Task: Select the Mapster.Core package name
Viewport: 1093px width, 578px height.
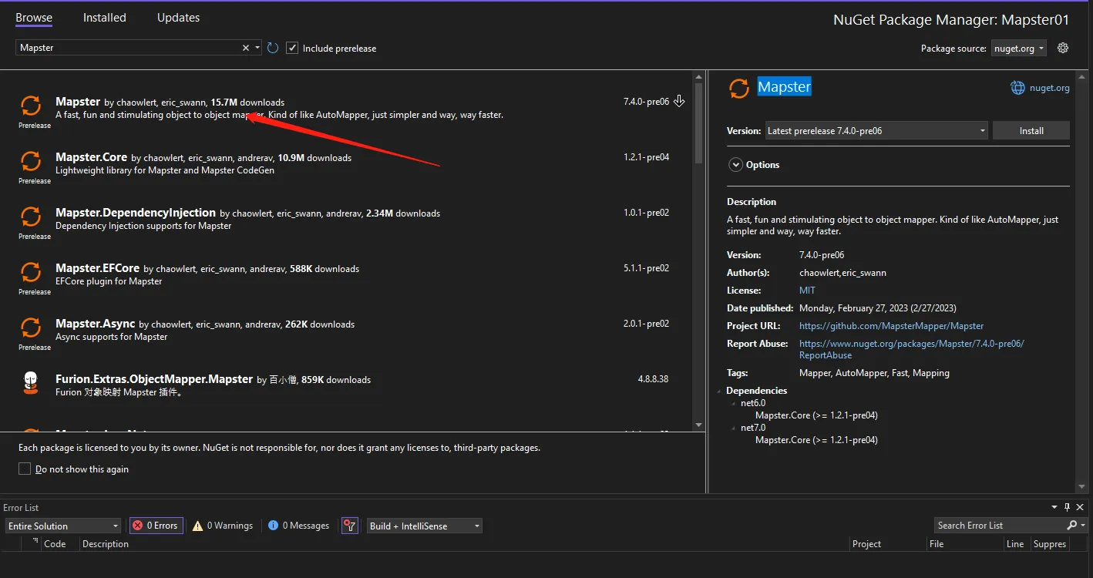Action: [91, 156]
